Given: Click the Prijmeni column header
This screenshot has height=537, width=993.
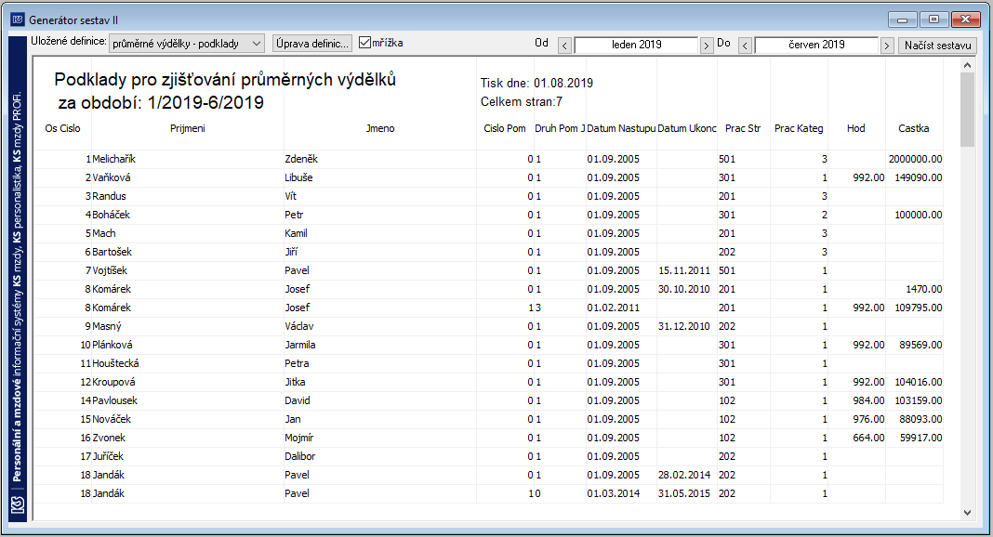Looking at the screenshot, I should (x=188, y=128).
